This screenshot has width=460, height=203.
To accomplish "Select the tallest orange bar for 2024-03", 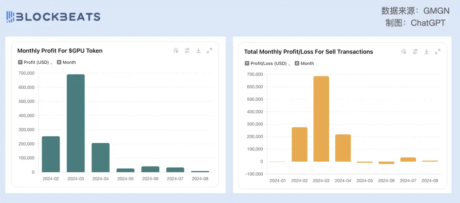I will [x=321, y=119].
